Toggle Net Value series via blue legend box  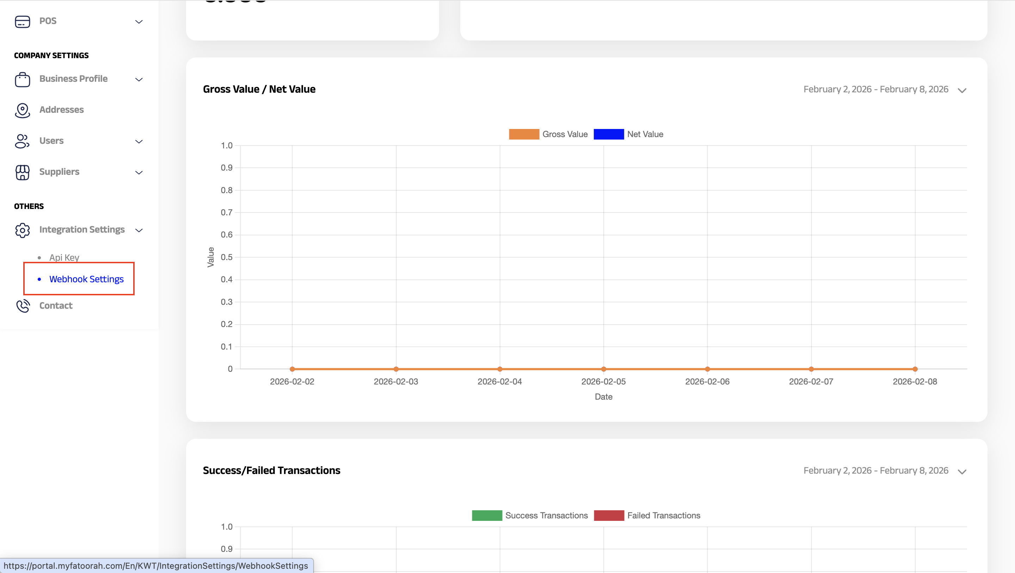point(608,134)
